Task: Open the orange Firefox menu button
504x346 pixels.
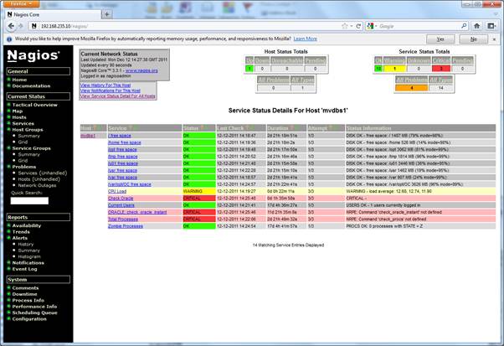Action: click(21, 3)
